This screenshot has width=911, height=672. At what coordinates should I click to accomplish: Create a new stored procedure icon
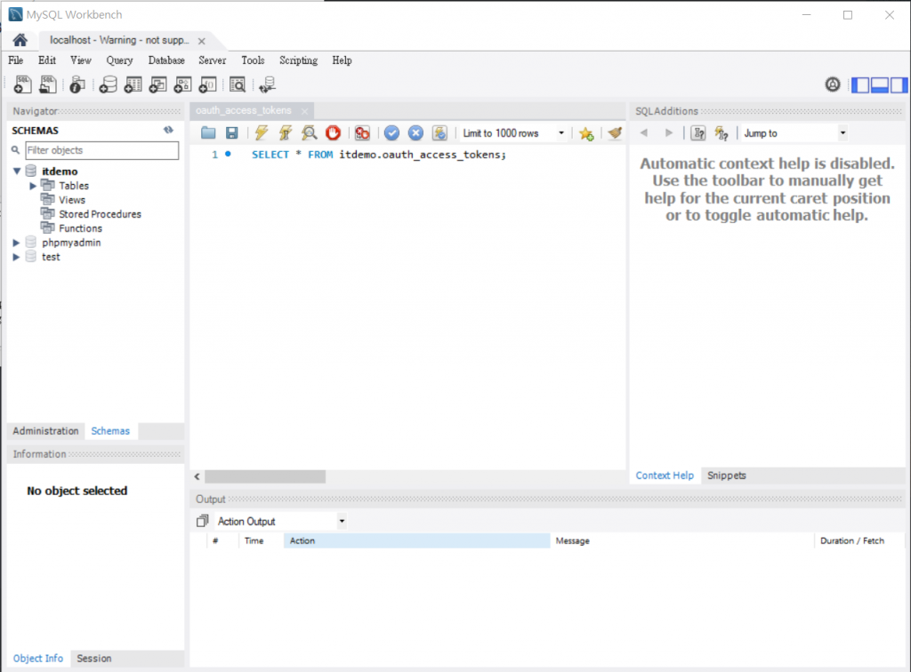tap(183, 84)
